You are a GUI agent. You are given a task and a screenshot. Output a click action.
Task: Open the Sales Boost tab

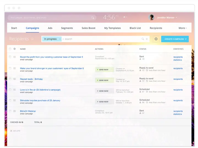pyautogui.click(x=89, y=28)
